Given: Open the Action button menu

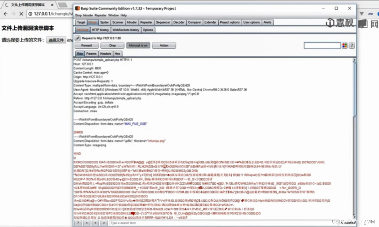Looking at the screenshot, I should 164,45.
